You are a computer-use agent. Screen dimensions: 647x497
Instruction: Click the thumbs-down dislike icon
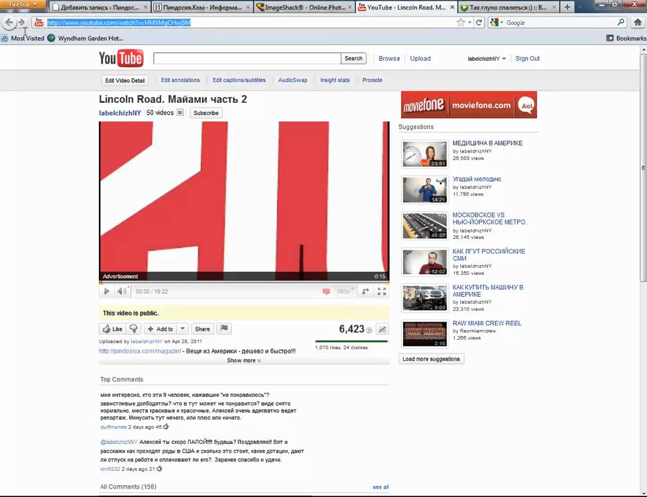[133, 329]
